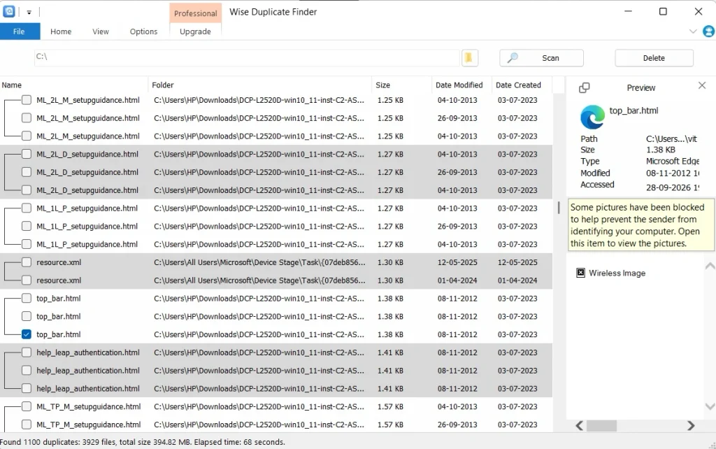Image resolution: width=716 pixels, height=449 pixels.
Task: Click the preview horizontal scrollbar thumb
Action: point(601,426)
